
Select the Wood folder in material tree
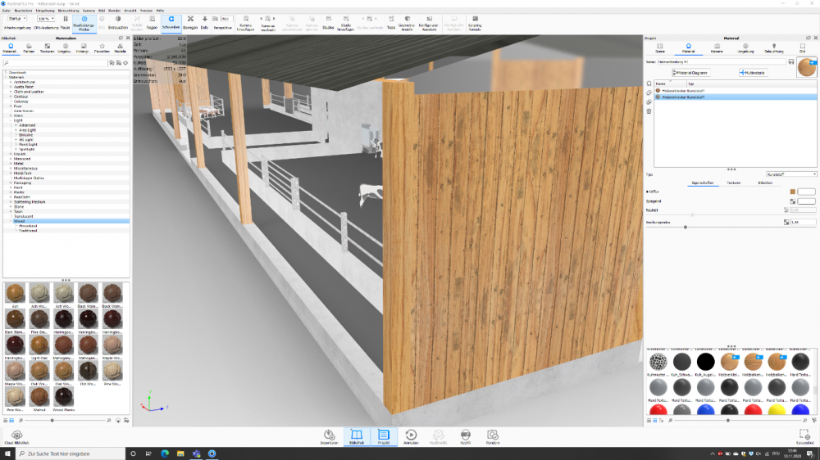tap(18, 221)
